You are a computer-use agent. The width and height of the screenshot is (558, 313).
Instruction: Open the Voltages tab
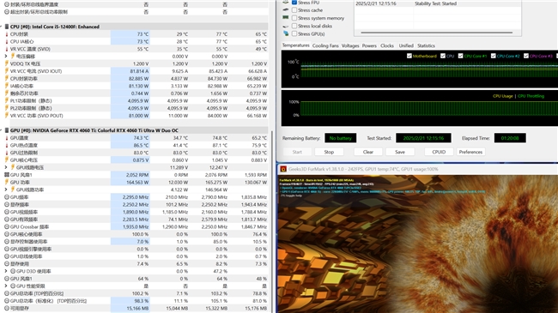[350, 45]
